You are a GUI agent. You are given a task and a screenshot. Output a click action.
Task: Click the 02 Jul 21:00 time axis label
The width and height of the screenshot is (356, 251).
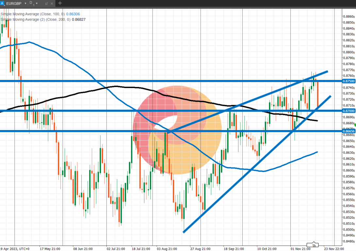(x=116, y=249)
